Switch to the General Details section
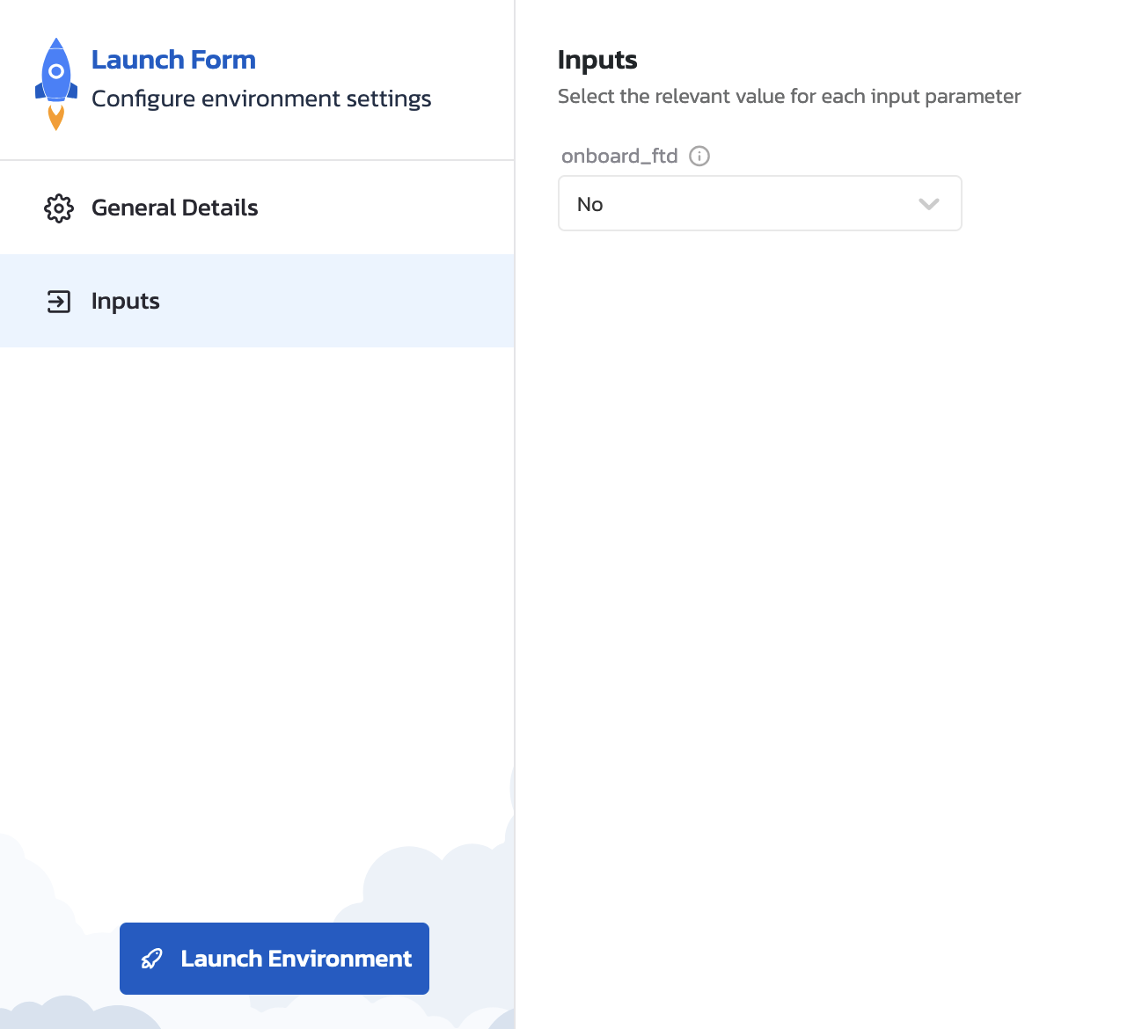The image size is (1142, 1029). (174, 208)
